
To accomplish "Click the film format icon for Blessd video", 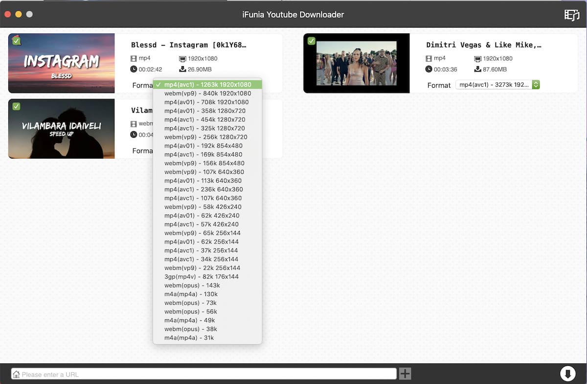I will (134, 58).
